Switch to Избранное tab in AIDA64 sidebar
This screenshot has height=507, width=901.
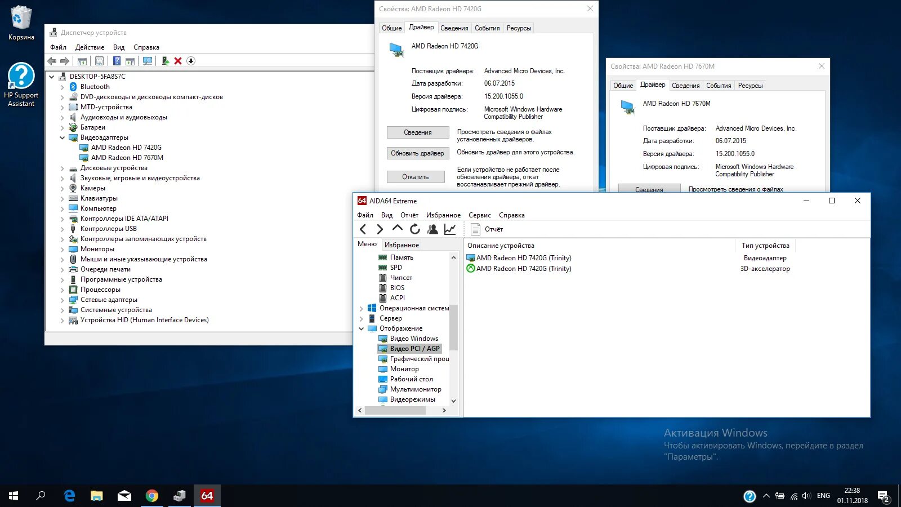coord(402,245)
